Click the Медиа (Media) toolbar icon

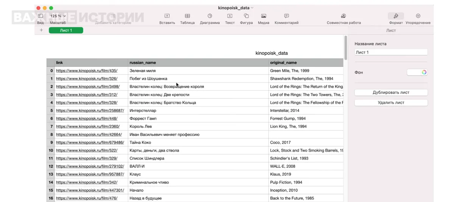(x=264, y=16)
